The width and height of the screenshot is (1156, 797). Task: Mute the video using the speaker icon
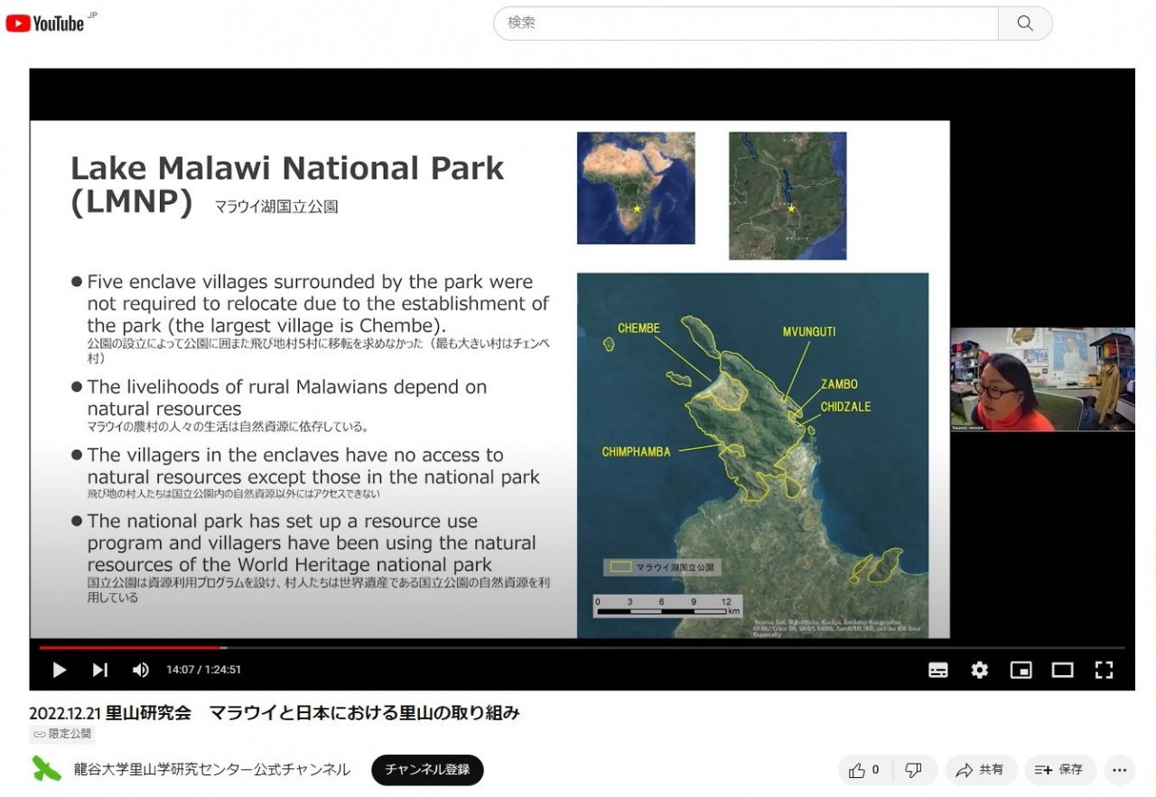pos(140,670)
